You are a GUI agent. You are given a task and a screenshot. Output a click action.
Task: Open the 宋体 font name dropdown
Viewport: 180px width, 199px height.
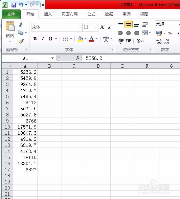pos(80,27)
